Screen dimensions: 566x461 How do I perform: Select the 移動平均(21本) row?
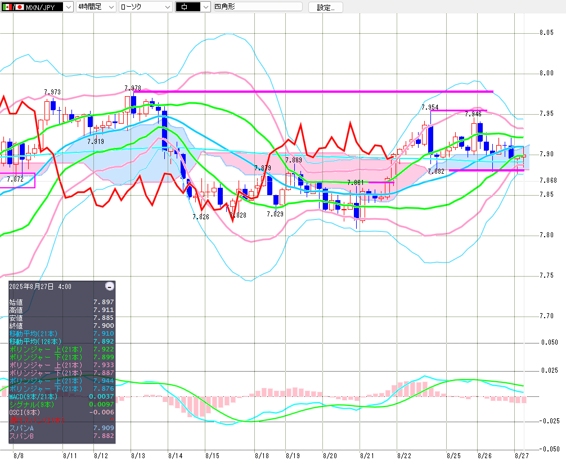61,334
